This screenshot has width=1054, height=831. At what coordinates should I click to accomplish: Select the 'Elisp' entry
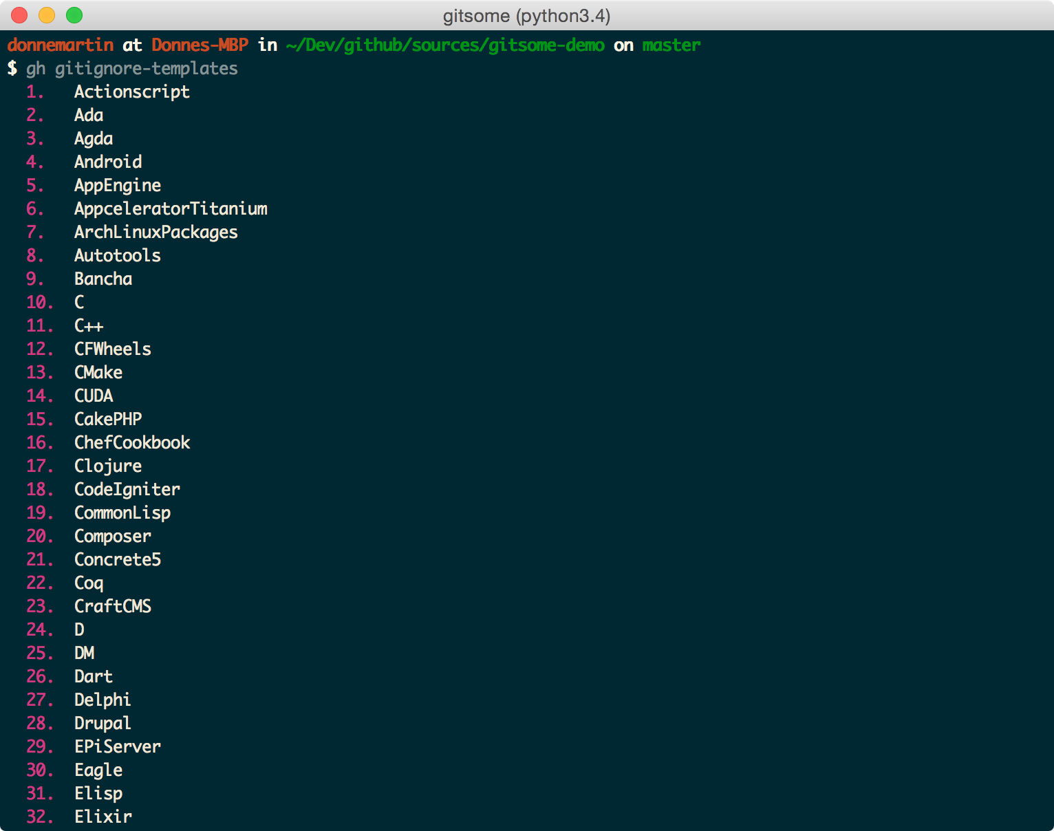[x=98, y=794]
